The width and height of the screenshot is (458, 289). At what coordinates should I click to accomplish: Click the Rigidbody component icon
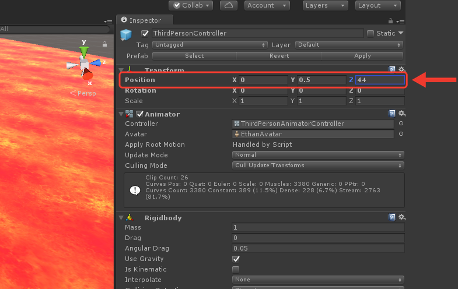pos(130,217)
